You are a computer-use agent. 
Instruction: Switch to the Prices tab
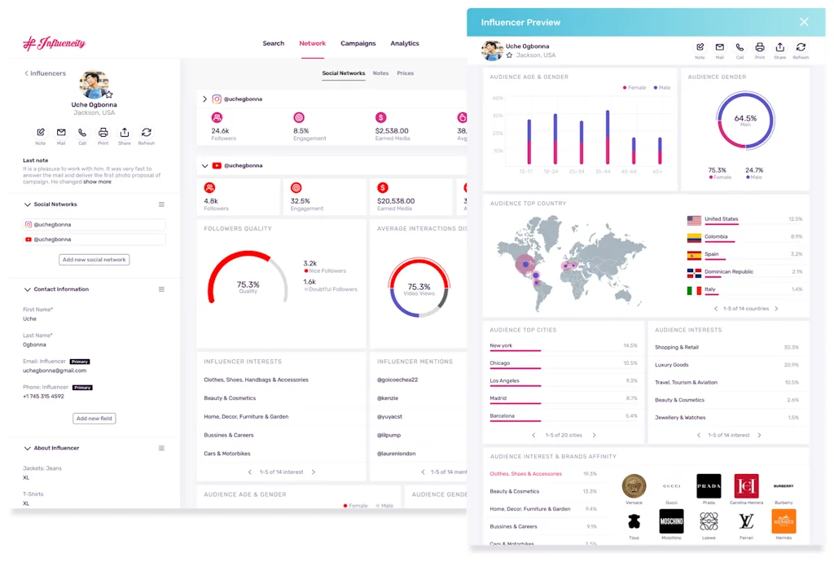click(406, 73)
